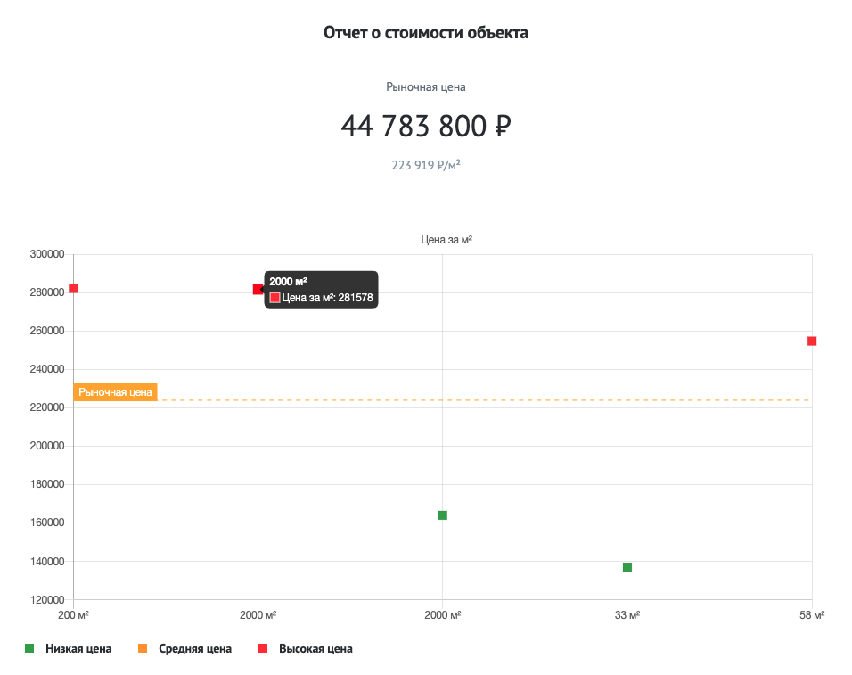Click the 300000 y-axis label
852x675 pixels.
coord(47,254)
